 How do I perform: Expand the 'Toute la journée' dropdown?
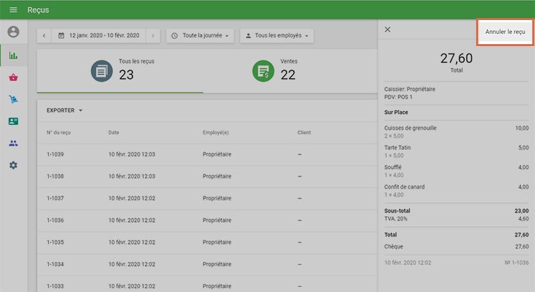click(x=200, y=35)
